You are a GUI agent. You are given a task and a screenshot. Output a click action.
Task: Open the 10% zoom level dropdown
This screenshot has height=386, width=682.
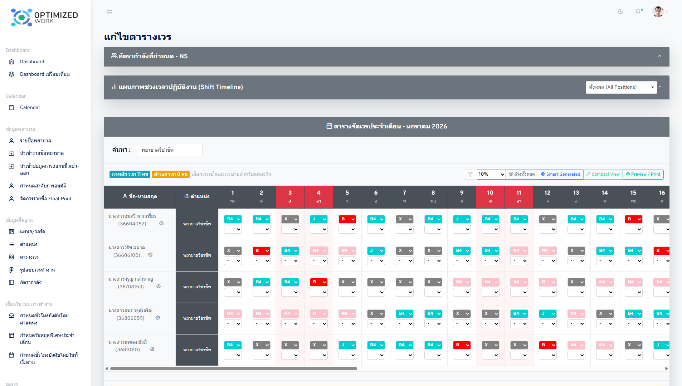click(x=491, y=175)
